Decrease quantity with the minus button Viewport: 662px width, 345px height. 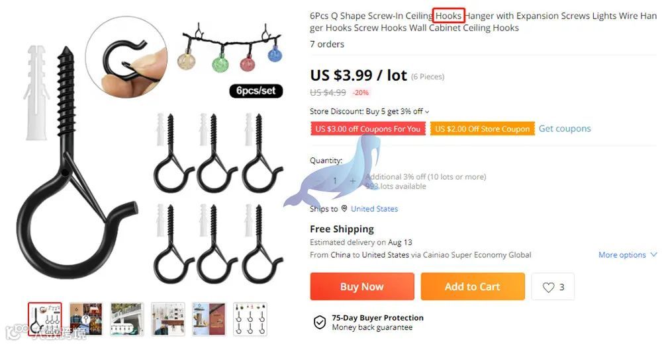[x=318, y=181]
